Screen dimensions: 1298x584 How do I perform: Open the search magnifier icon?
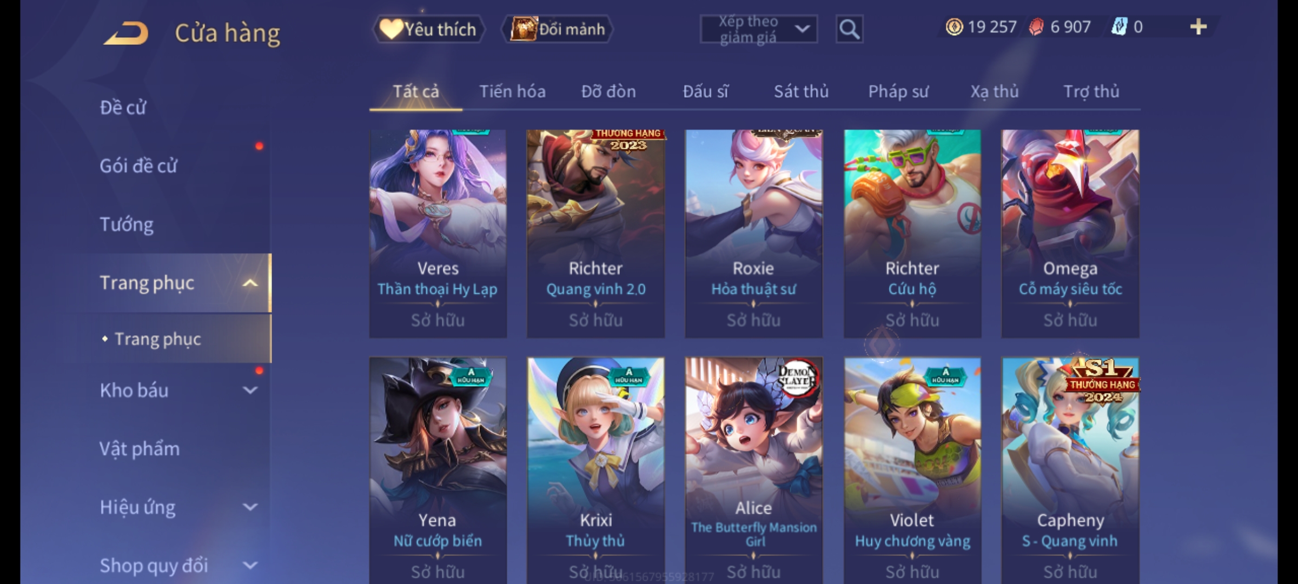[849, 29]
